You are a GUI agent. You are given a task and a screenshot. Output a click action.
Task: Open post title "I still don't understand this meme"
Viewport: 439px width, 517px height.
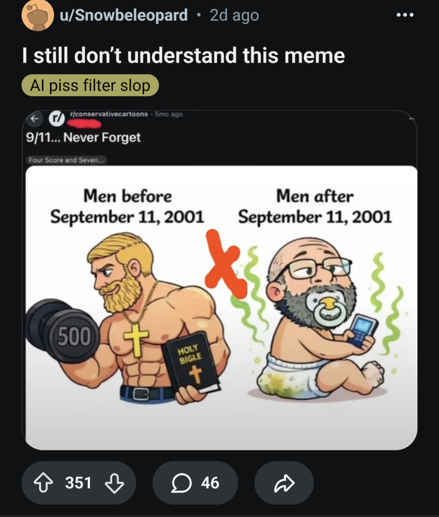pyautogui.click(x=183, y=55)
